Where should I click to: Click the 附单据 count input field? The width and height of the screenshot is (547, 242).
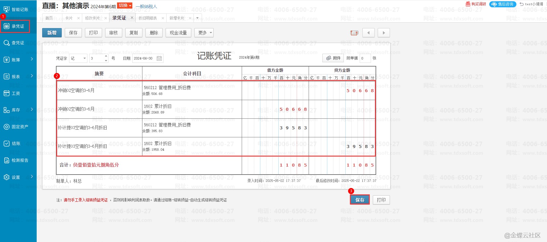click(x=365, y=58)
